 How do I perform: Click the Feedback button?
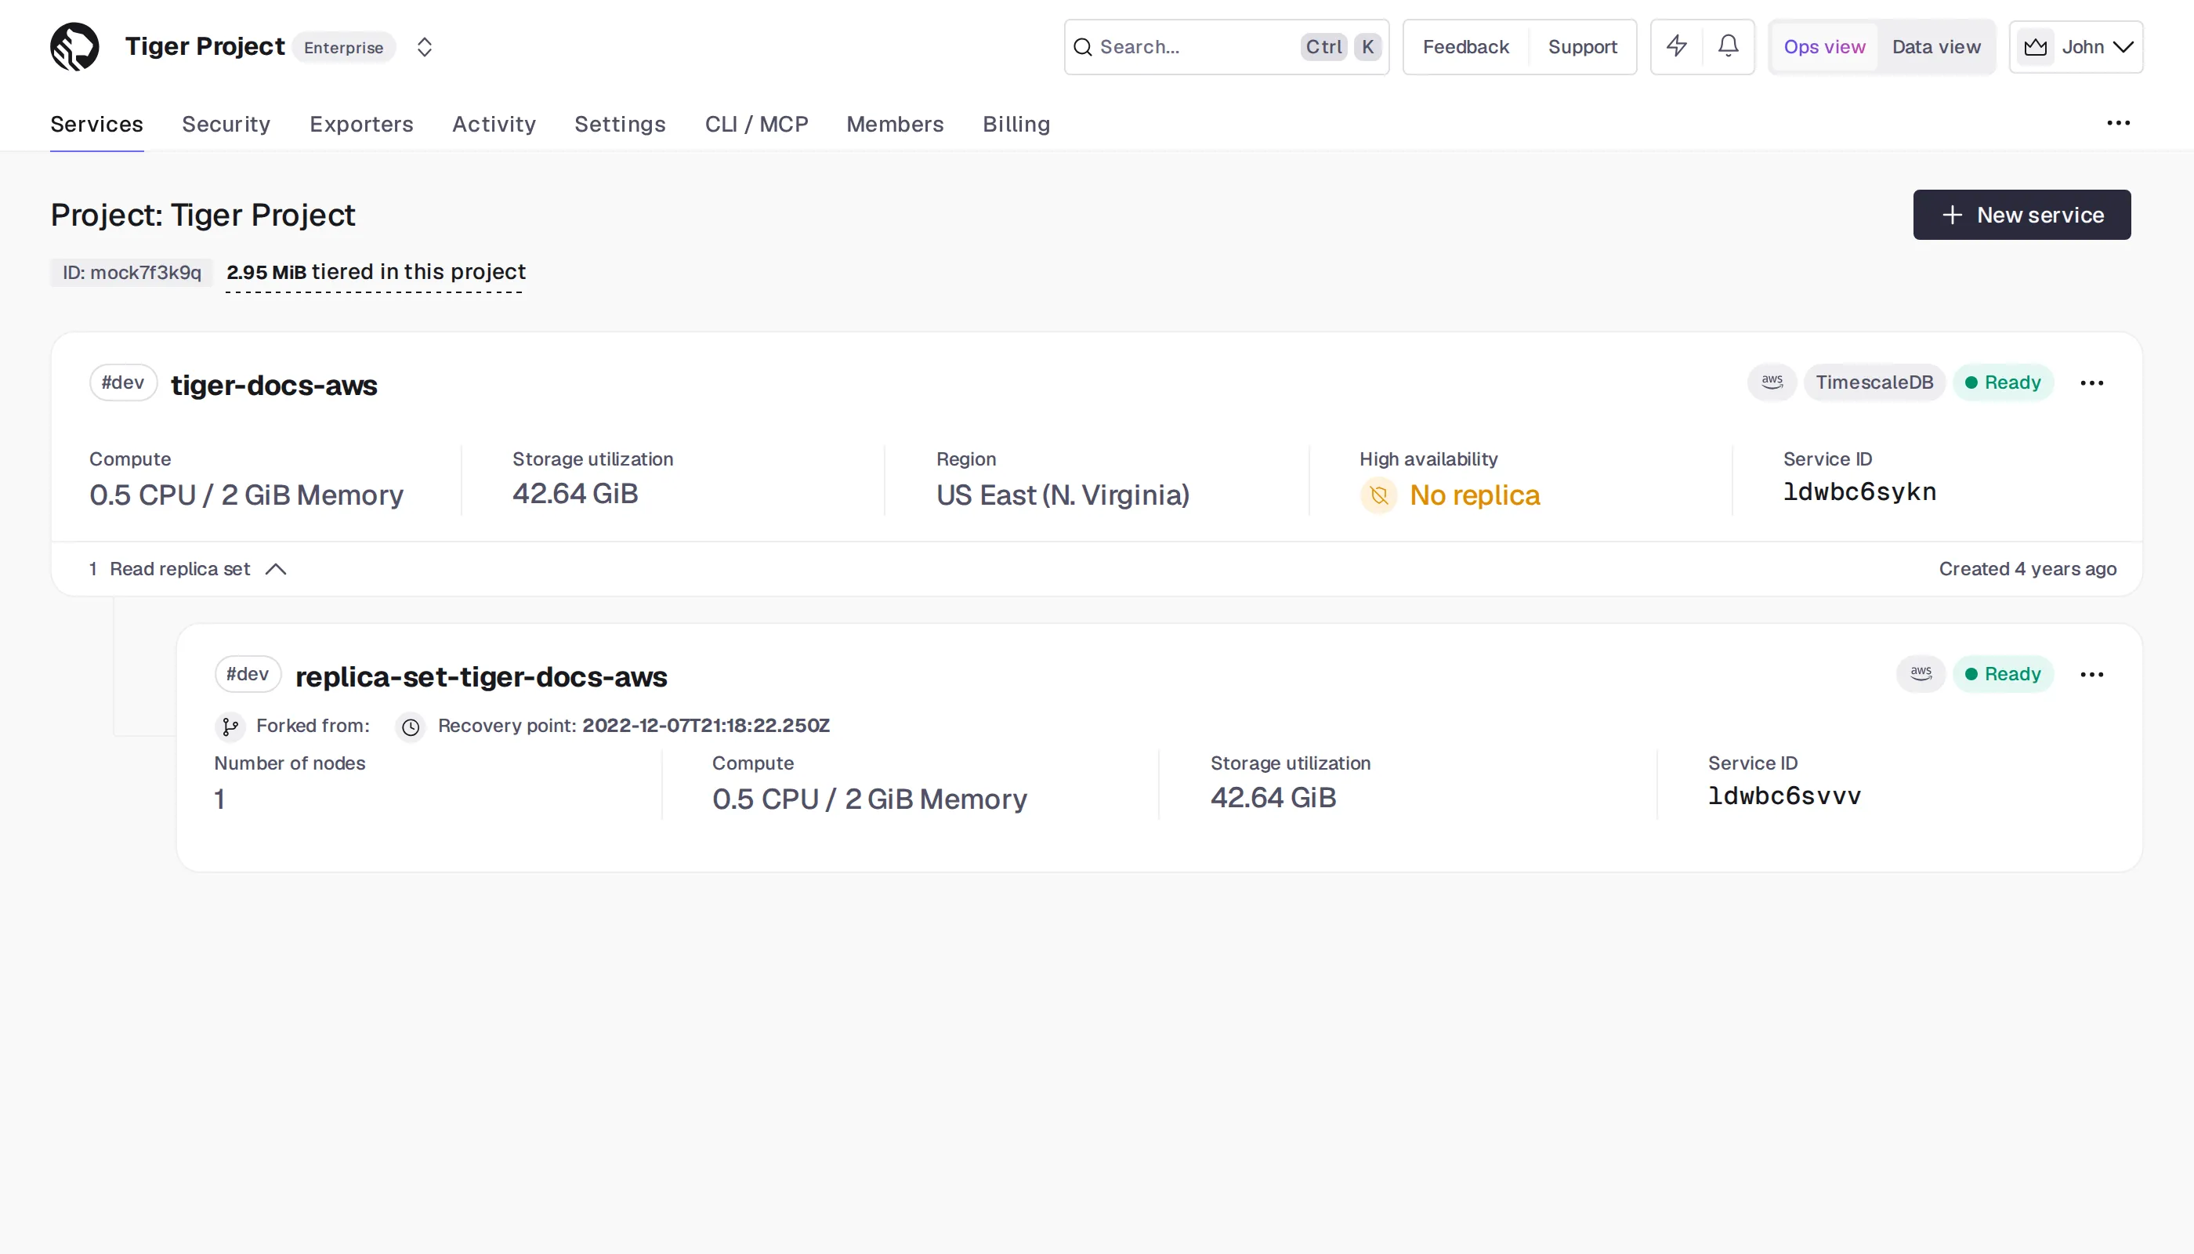pos(1465,46)
